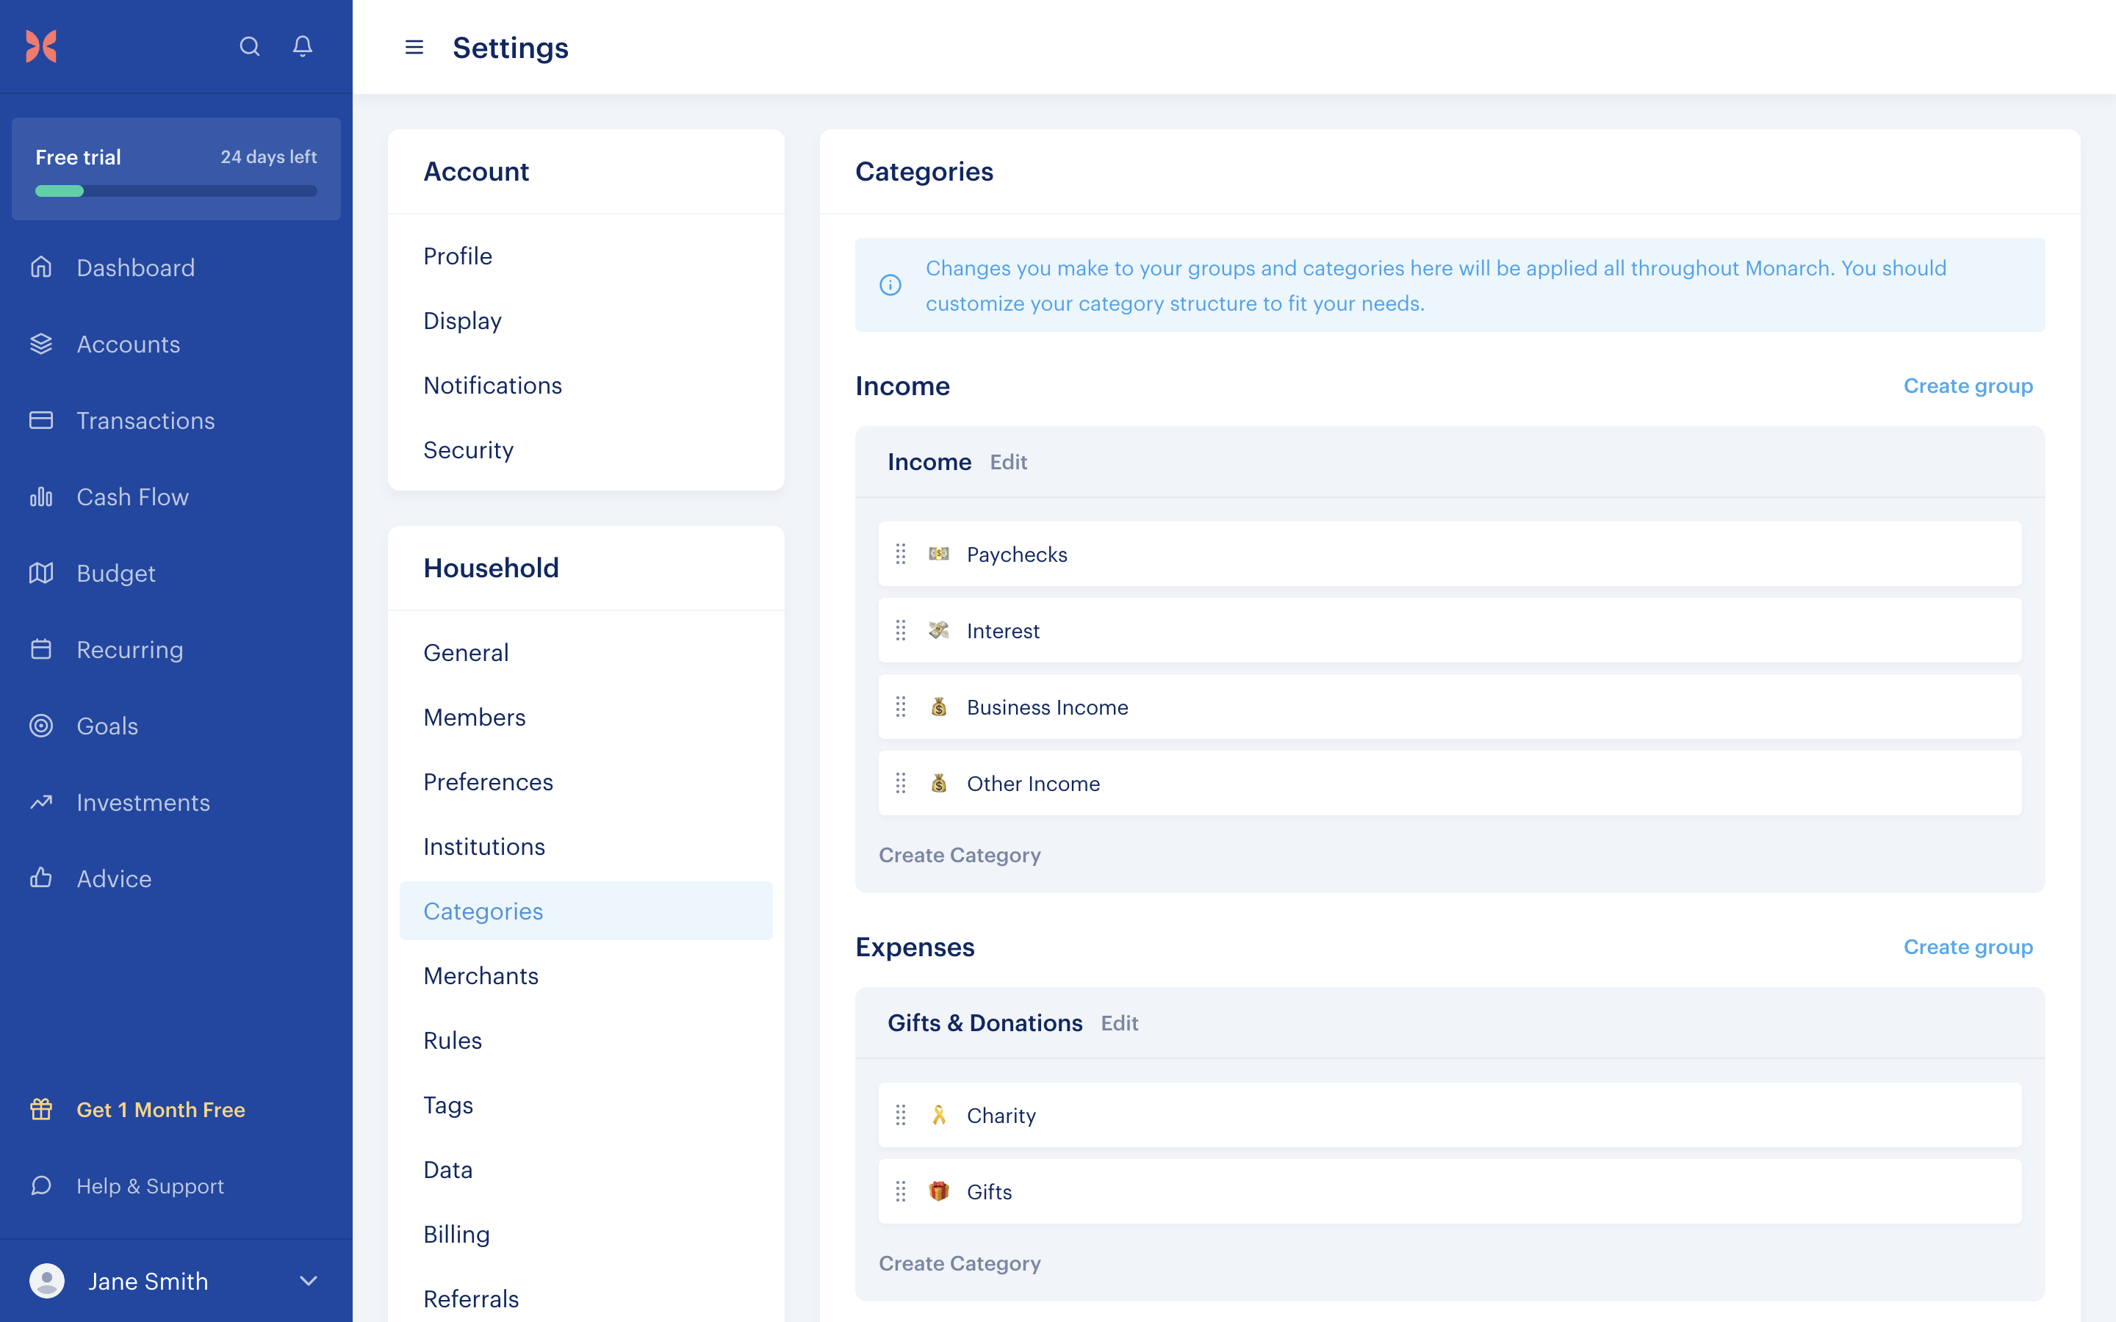Open the Business Income category row
The width and height of the screenshot is (2116, 1322).
point(1450,707)
